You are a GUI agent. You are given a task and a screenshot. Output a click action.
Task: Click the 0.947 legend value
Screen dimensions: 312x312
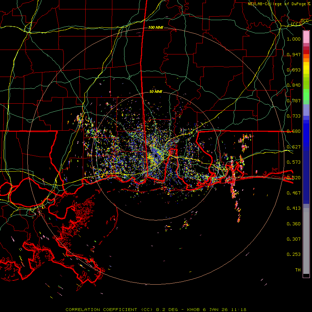[x=294, y=54]
